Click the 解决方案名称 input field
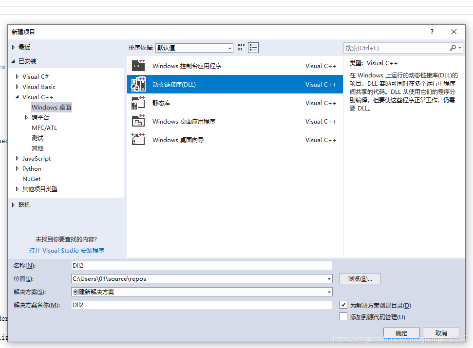Viewport: 473px width, 348px height. tap(202, 305)
